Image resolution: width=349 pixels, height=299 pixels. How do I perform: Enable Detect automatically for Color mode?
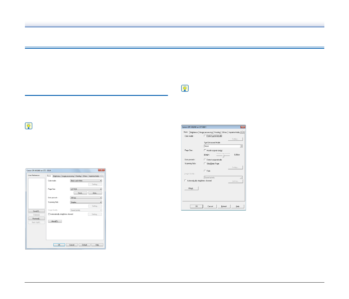[x=205, y=136]
